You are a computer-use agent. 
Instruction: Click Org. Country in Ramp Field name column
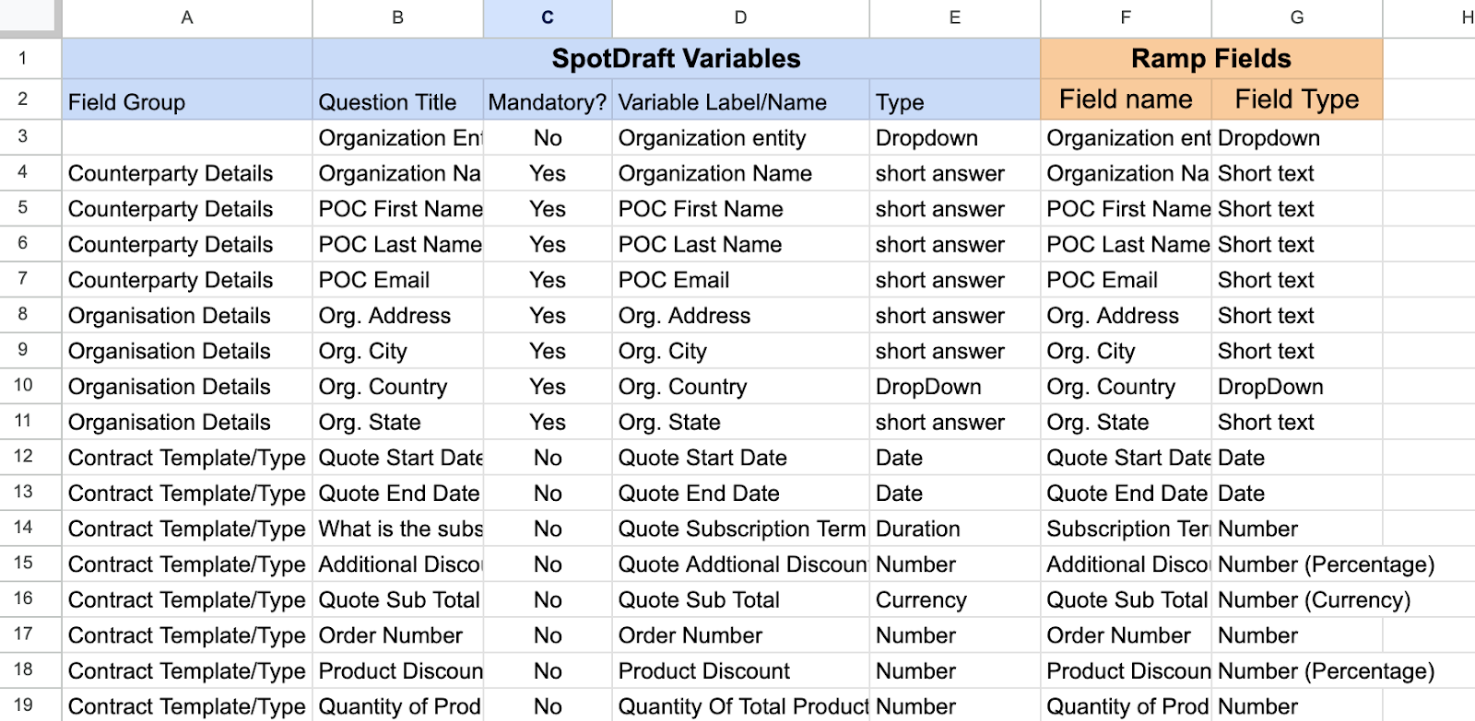(1125, 387)
